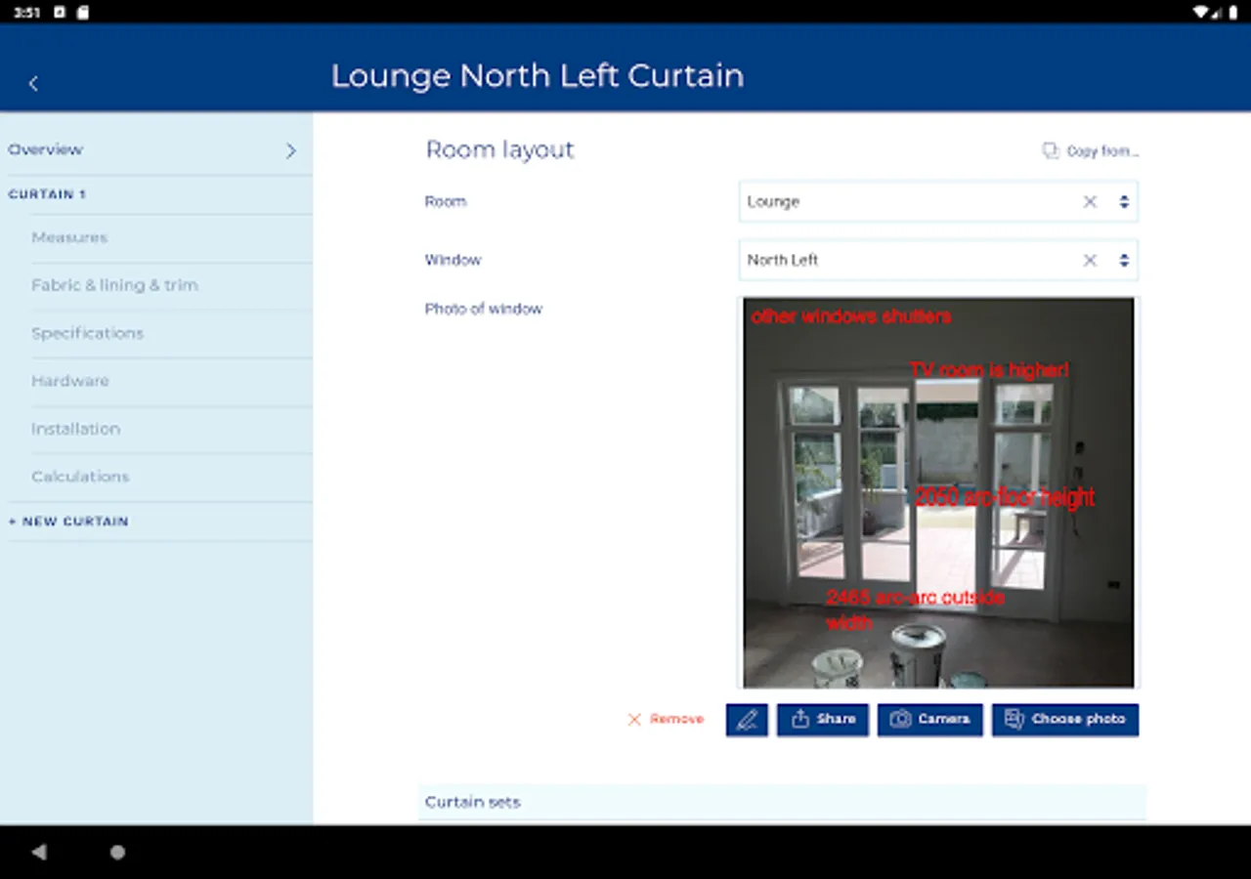The width and height of the screenshot is (1251, 879).
Task: Open Camera to take photo
Action: coord(929,720)
